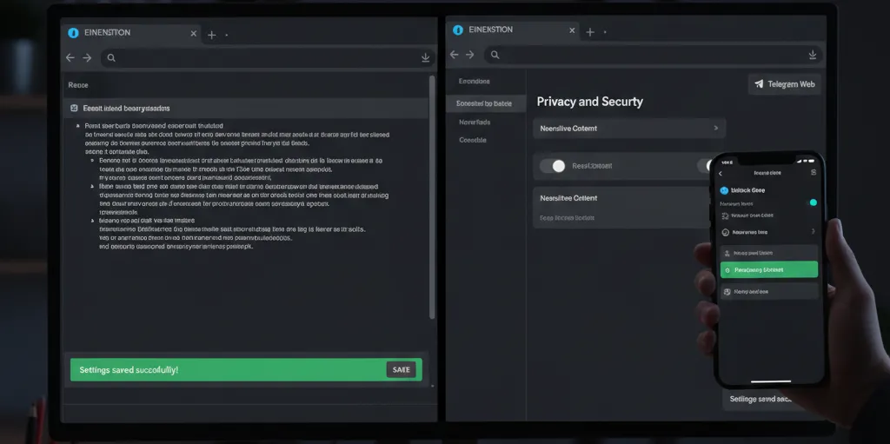Toggle the 'ReesLicoat' switch in Privacy settings
The image size is (890, 444).
(553, 166)
